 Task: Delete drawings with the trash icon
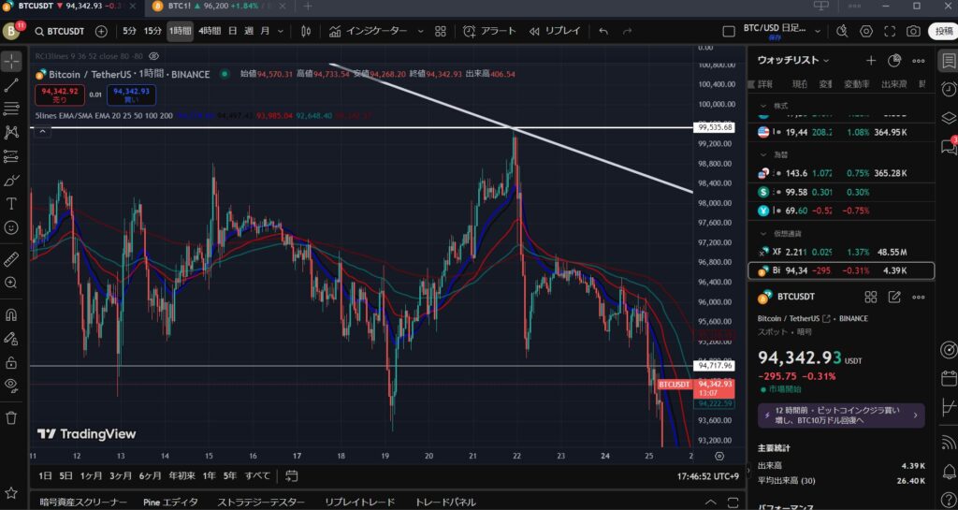11,417
